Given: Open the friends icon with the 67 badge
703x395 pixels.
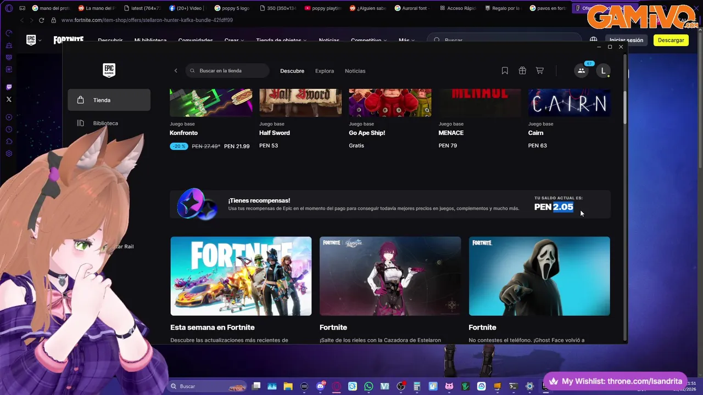Looking at the screenshot, I should click(x=581, y=71).
